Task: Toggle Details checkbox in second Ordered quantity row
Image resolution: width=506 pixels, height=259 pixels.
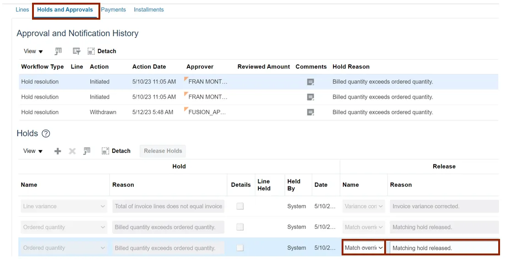Action: (x=240, y=227)
